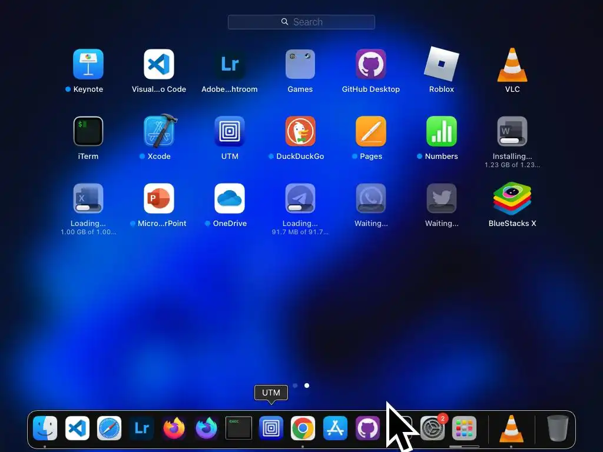
Task: Open iTerm in Launchpad
Action: (x=88, y=131)
